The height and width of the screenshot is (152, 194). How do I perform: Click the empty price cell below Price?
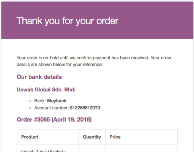pyautogui.click(x=142, y=148)
